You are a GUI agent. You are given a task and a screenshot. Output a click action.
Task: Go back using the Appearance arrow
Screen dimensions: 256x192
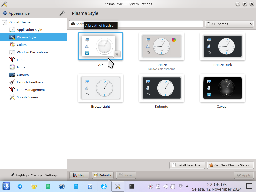click(x=5, y=13)
